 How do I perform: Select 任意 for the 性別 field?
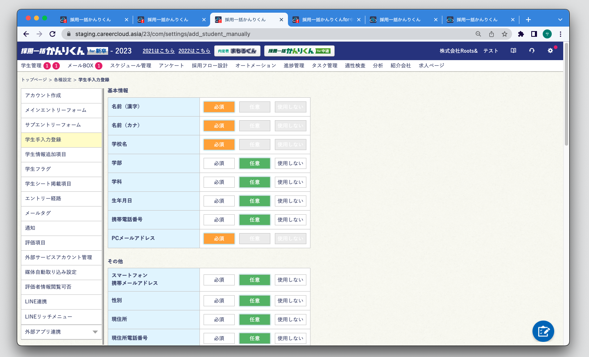(254, 301)
